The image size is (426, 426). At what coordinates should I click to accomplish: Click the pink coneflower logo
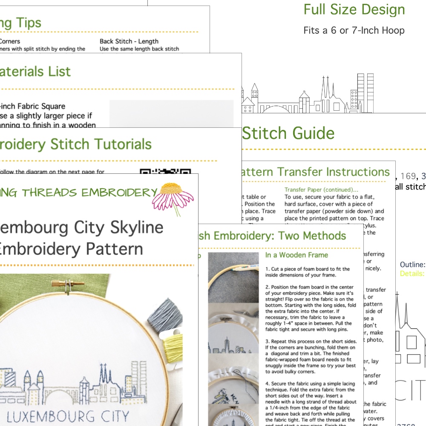(173, 199)
